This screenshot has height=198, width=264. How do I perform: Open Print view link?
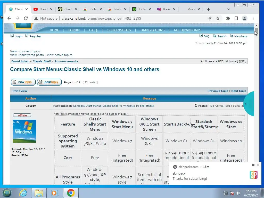20,91
